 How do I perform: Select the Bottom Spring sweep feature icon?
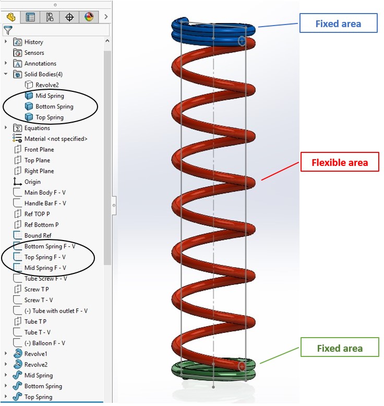coord(18,386)
